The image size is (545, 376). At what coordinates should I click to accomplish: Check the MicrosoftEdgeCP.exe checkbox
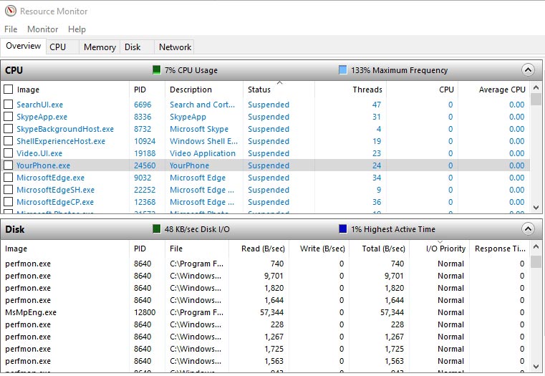tap(9, 201)
